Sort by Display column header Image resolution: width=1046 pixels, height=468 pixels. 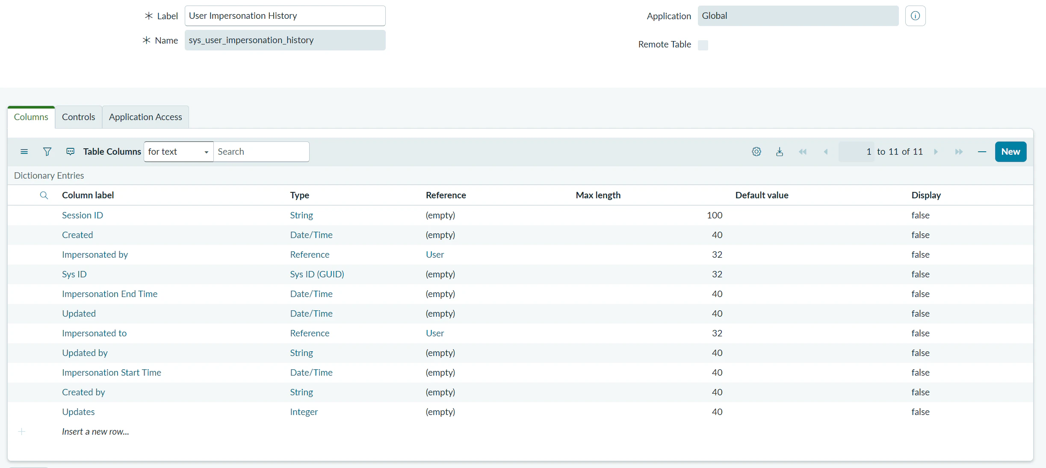926,195
